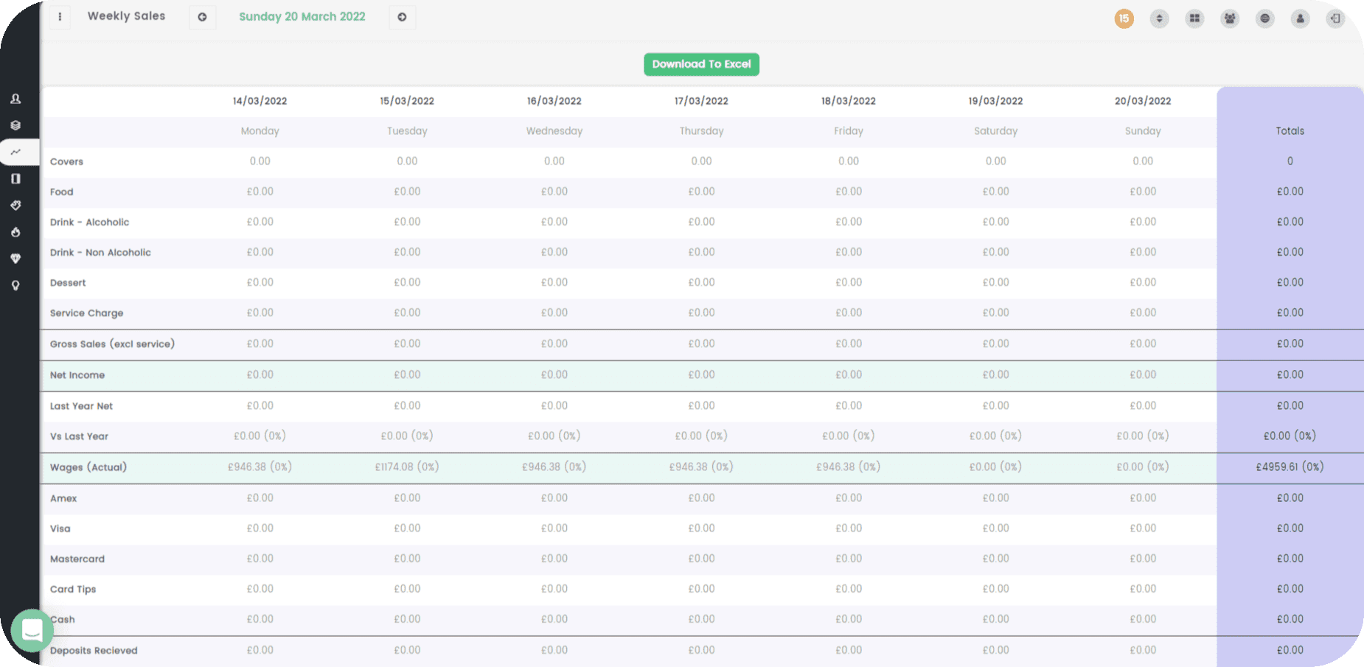Click the Last Year Net row label

point(81,405)
